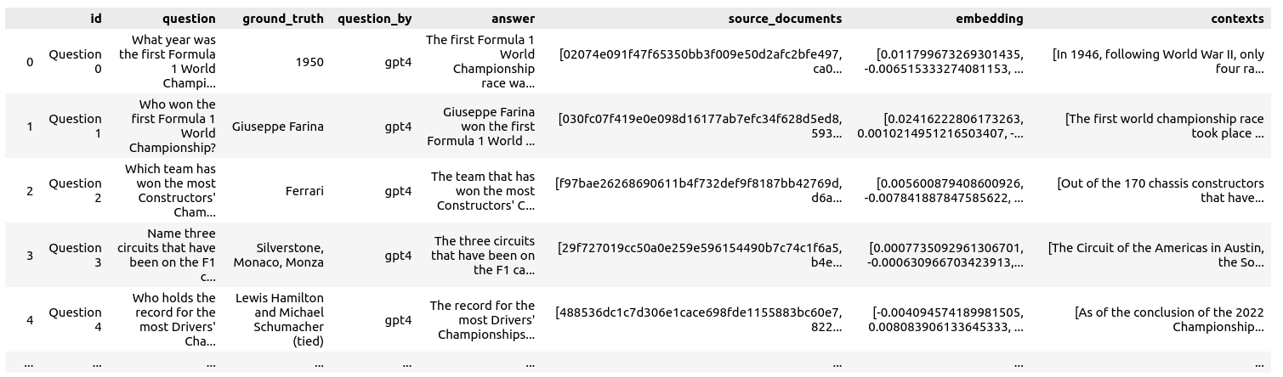Select the 'Lewis Hamilton and Michael Schumacher' cell
The height and width of the screenshot is (377, 1283).
(280, 319)
